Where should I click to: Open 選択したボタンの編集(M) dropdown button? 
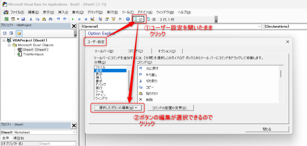(118, 108)
